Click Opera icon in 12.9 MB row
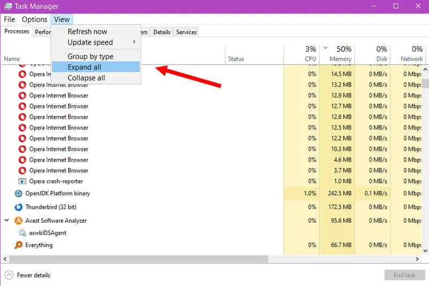429x286 pixels. 22,96
